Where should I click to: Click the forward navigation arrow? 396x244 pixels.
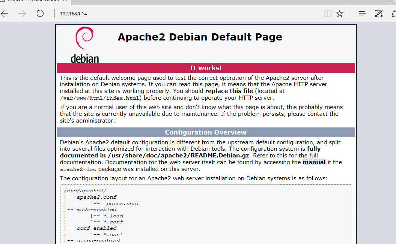pyautogui.click(x=22, y=13)
